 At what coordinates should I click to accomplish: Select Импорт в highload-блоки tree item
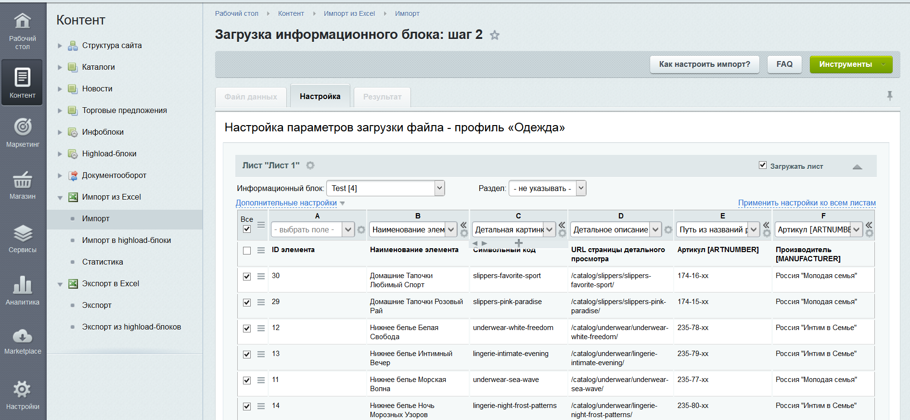click(127, 240)
